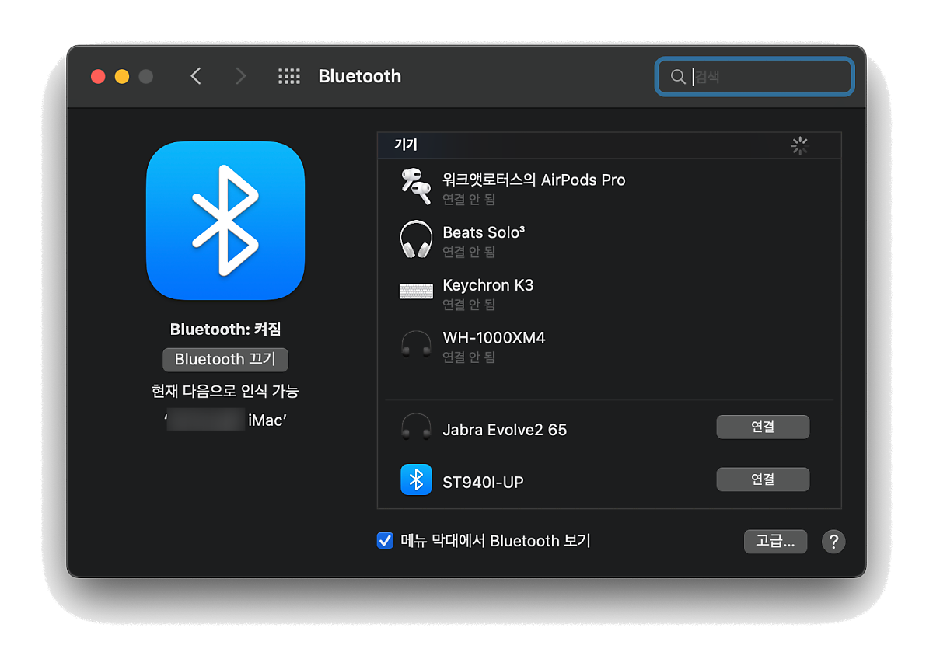The width and height of the screenshot is (933, 666).
Task: Show all preferences grid icon
Action: pos(289,76)
